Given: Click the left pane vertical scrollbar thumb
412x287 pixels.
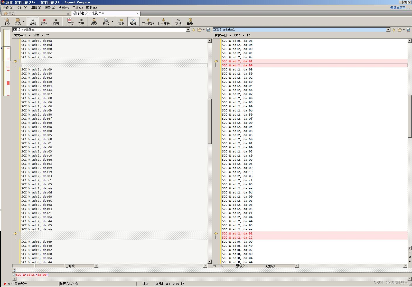Looking at the screenshot, I should (x=210, y=121).
